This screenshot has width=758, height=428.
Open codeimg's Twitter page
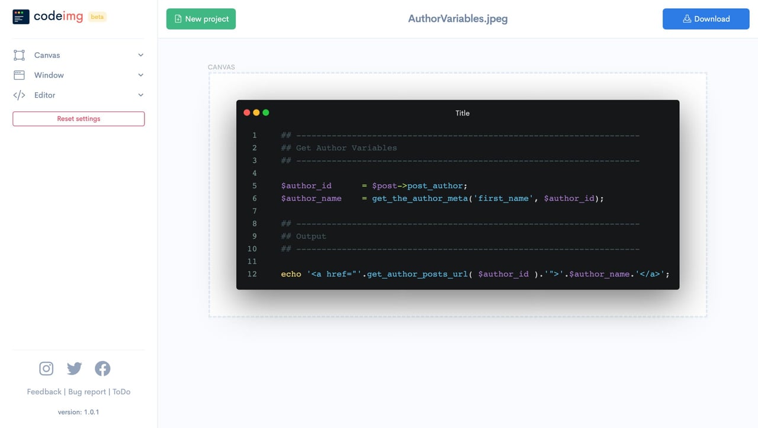(74, 368)
